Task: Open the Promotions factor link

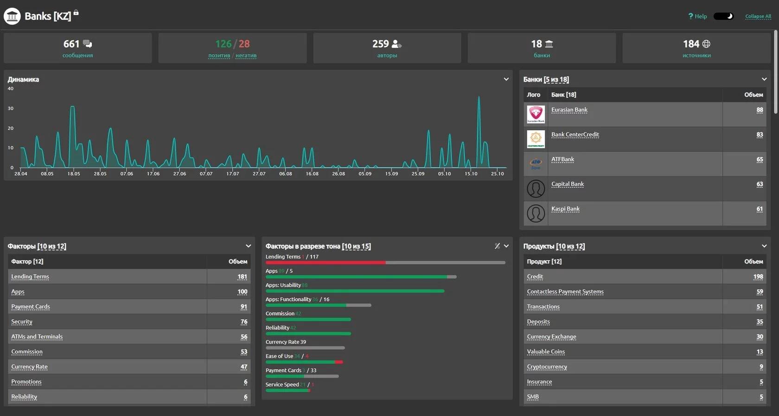Action: coord(26,382)
